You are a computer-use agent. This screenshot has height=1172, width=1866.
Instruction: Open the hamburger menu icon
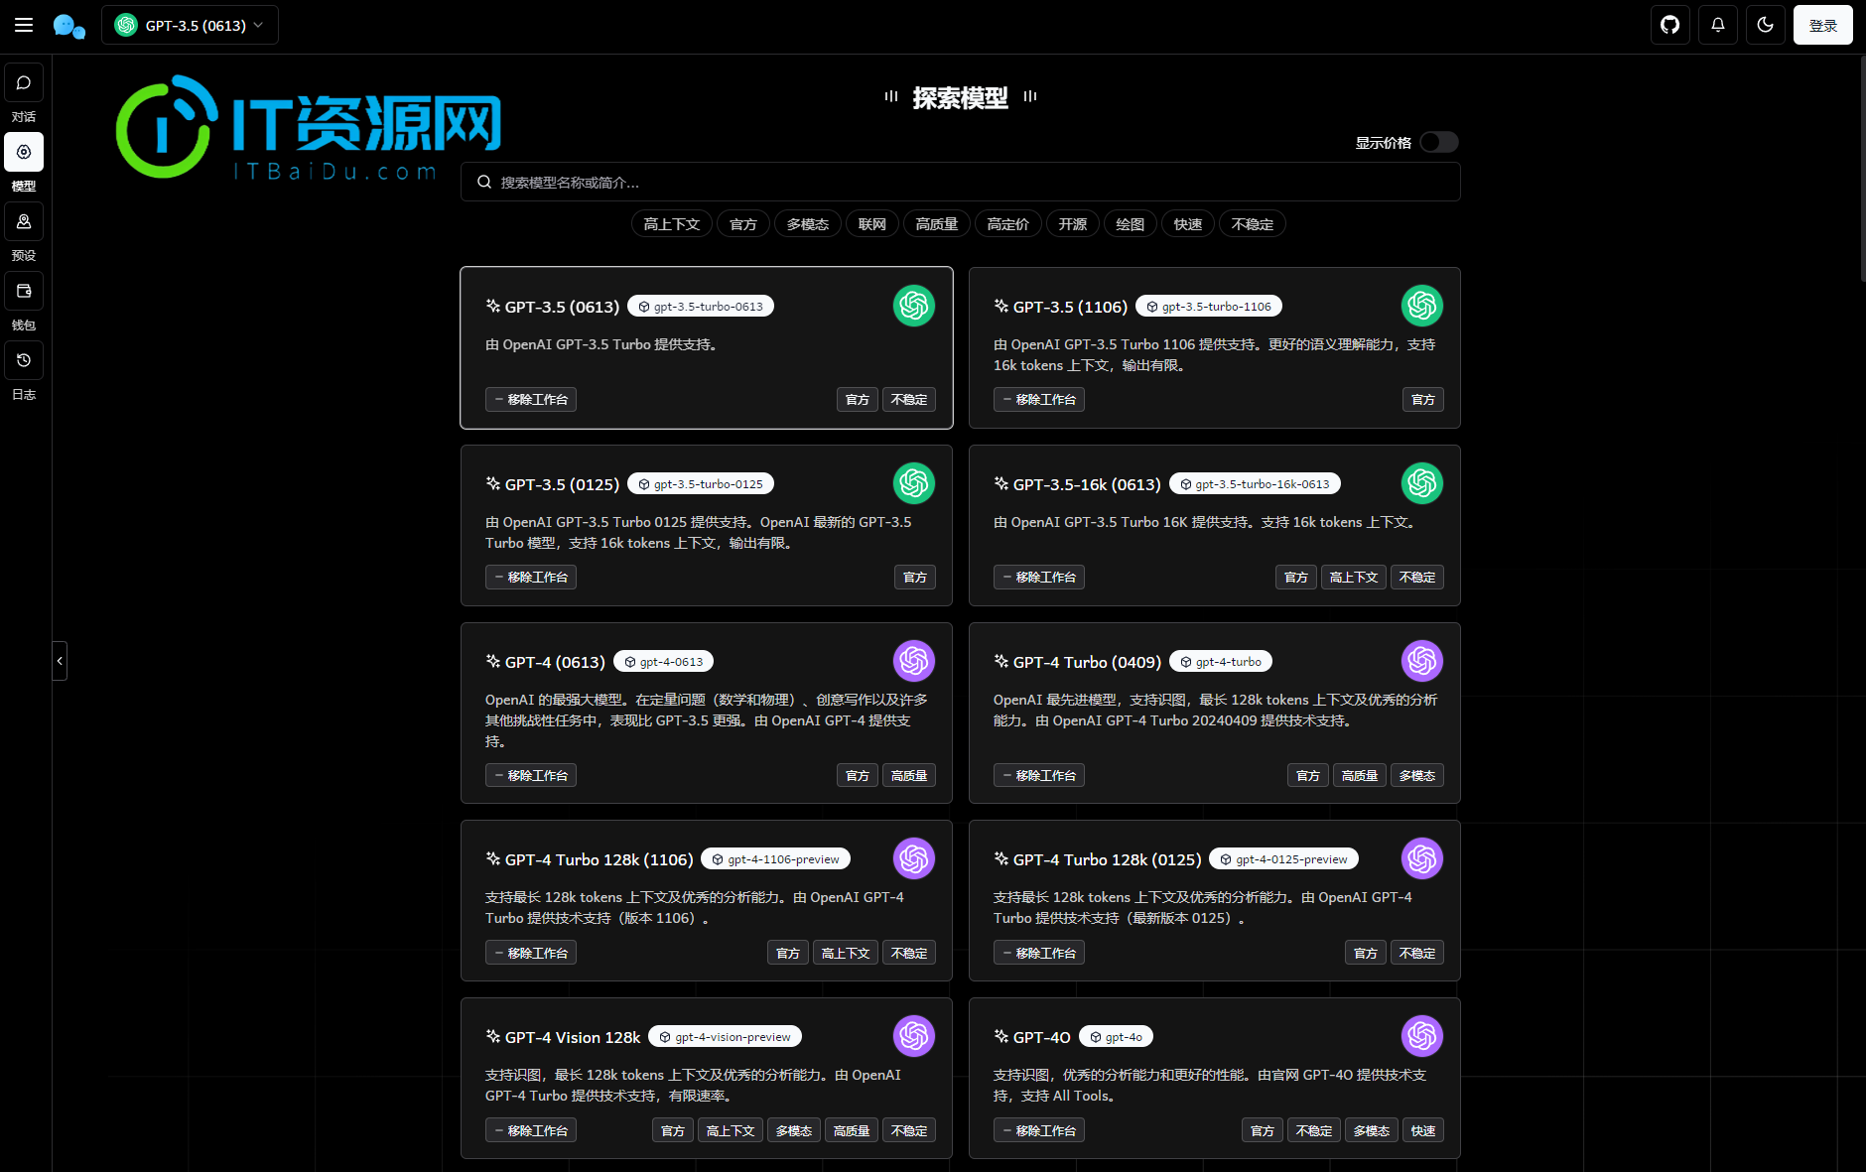click(x=24, y=25)
